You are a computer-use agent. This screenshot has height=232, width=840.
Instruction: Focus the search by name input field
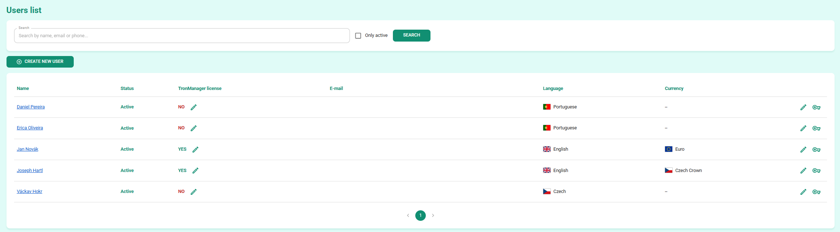182,36
